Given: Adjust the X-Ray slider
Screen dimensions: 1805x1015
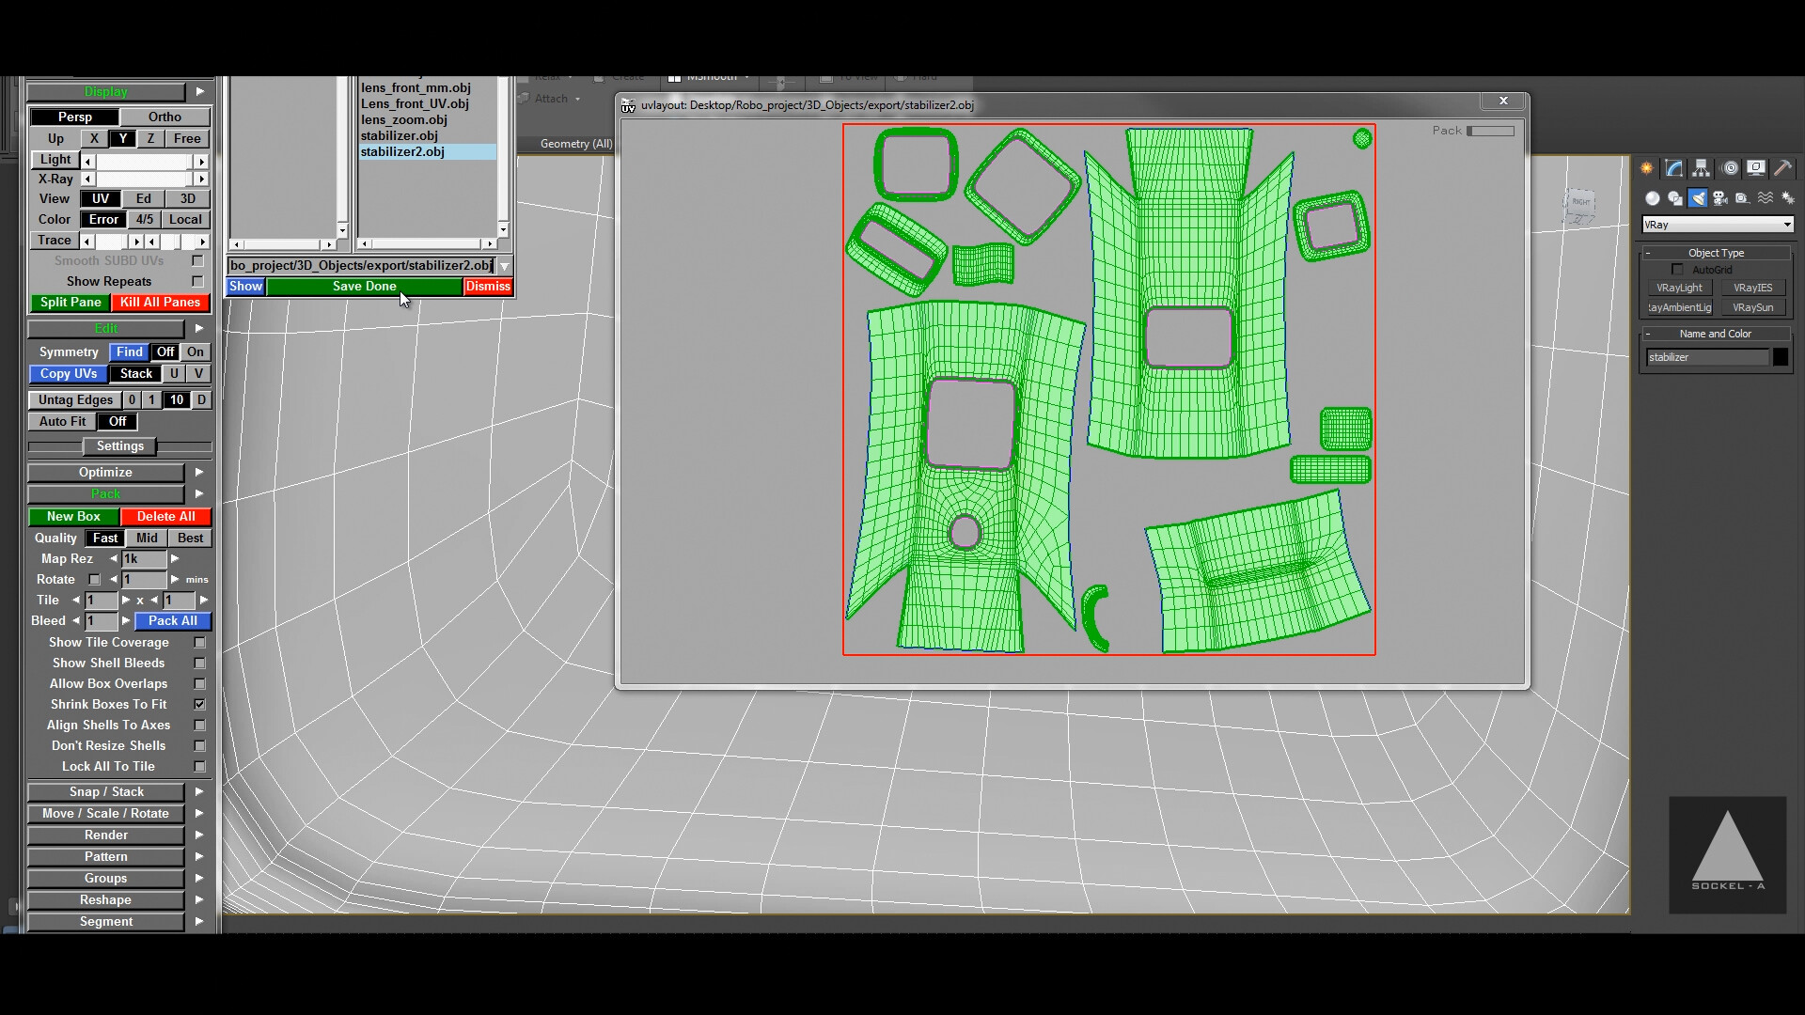Looking at the screenshot, I should tap(143, 179).
